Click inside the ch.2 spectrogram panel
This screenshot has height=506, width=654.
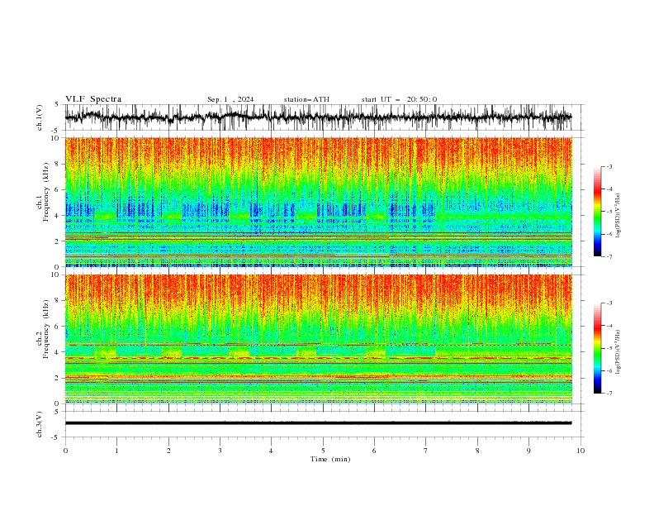pos(318,339)
